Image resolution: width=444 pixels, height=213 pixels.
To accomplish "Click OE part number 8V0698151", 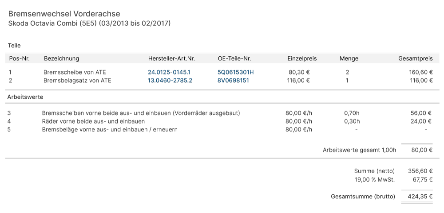I will pos(233,81).
